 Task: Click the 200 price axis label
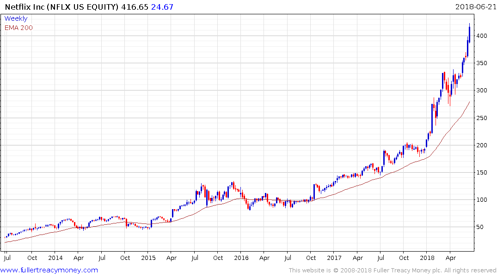(x=482, y=145)
